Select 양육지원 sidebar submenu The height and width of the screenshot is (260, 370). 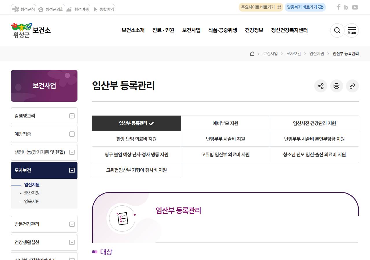pyautogui.click(x=32, y=201)
